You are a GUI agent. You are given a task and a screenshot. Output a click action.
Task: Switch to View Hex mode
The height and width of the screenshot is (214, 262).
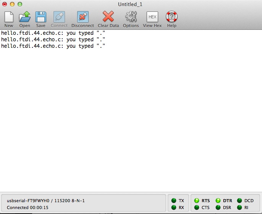152,17
